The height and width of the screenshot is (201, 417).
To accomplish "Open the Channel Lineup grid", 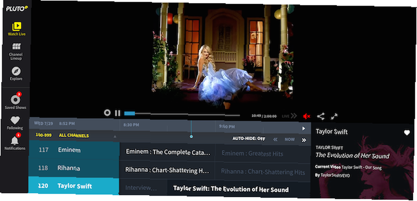I will click(16, 52).
